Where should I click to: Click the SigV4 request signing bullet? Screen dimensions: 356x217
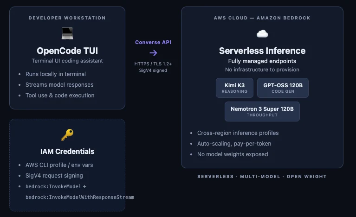[54, 176]
